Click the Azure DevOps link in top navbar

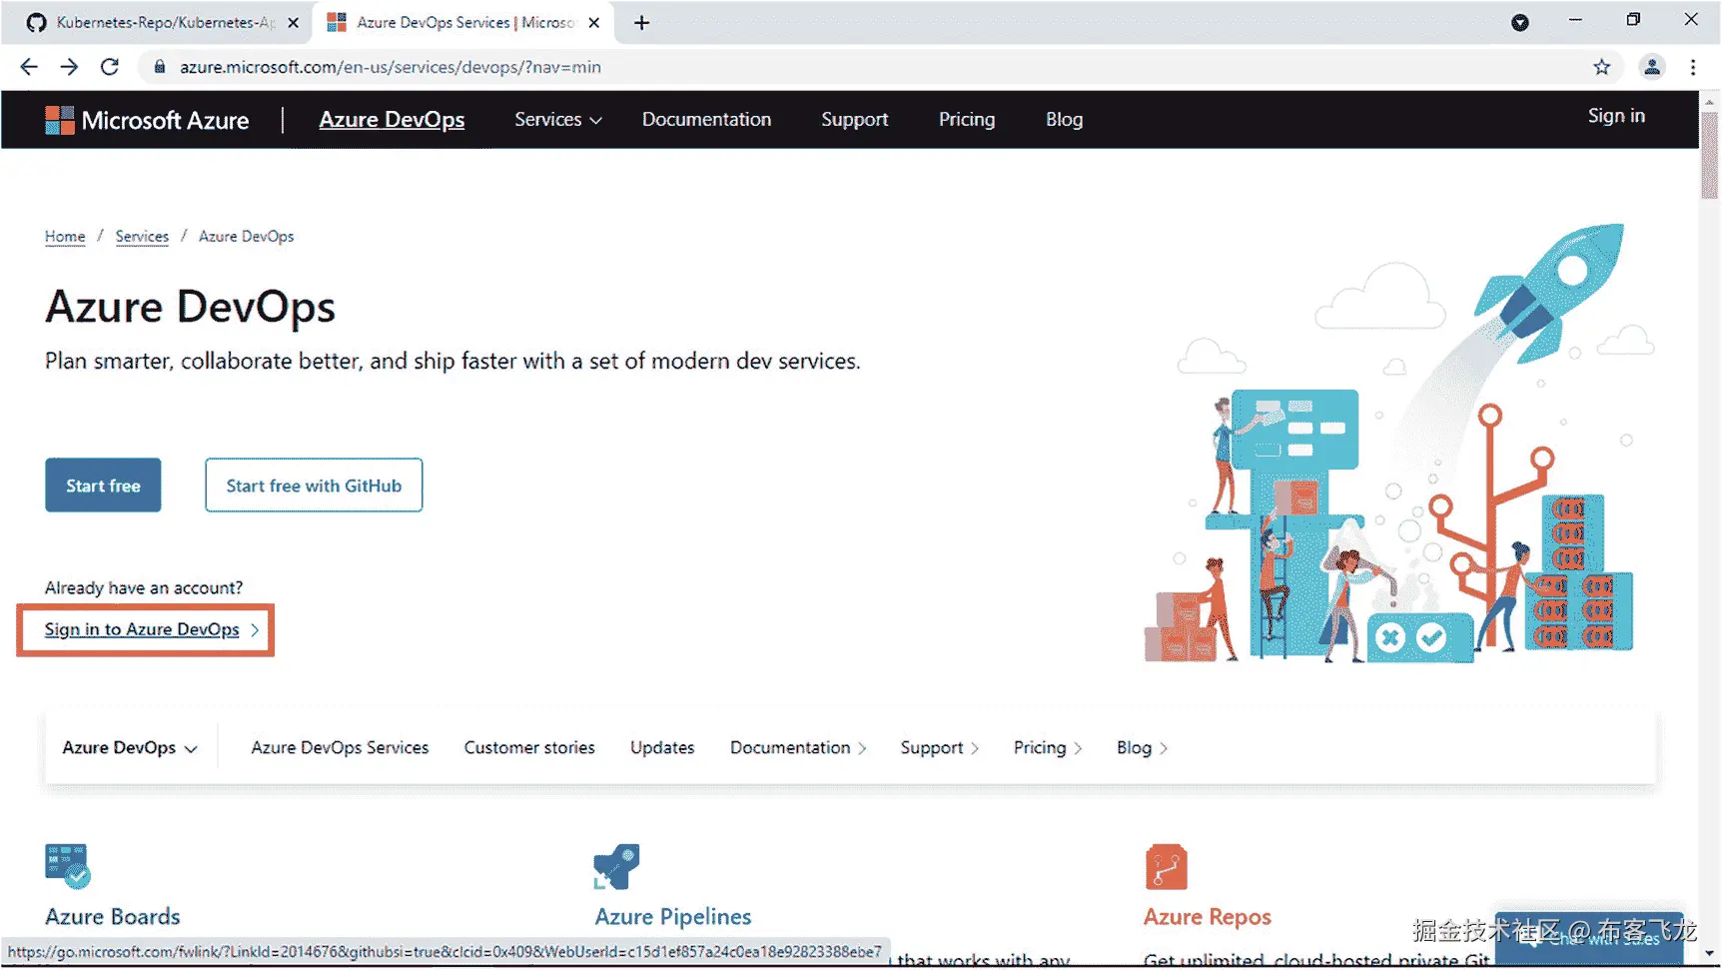pyautogui.click(x=392, y=120)
